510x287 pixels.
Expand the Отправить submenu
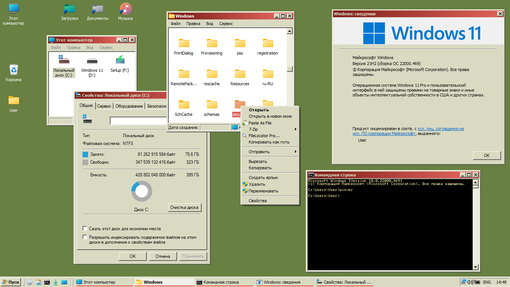(x=270, y=152)
